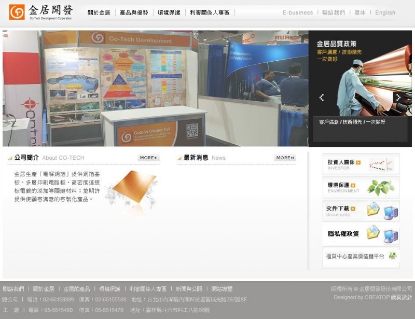The width and height of the screenshot is (415, 319).
Task: Open the Environment sidebar banner with leaves
Action: coord(361,187)
